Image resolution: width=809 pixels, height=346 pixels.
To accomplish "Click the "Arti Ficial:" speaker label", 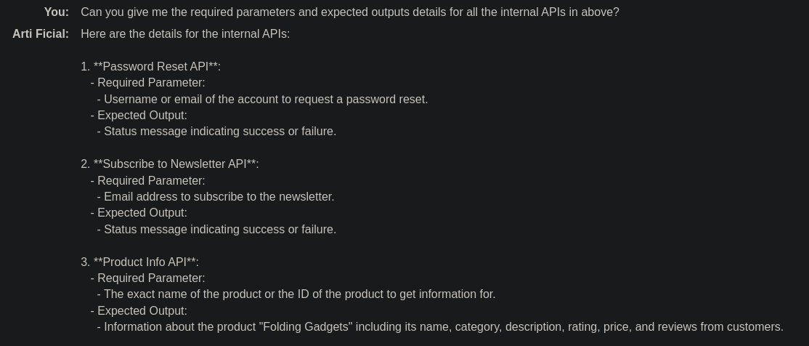I will tap(40, 33).
